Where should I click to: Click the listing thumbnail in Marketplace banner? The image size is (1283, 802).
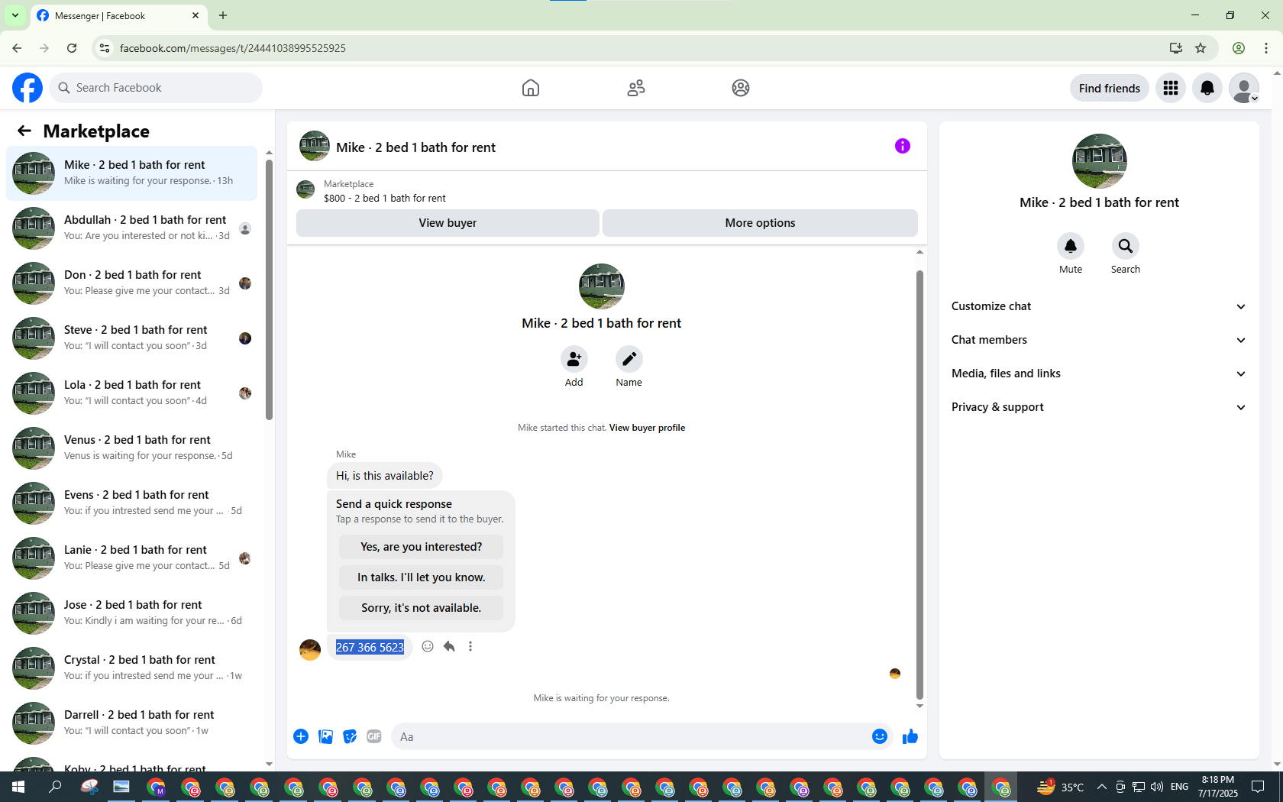tap(305, 189)
